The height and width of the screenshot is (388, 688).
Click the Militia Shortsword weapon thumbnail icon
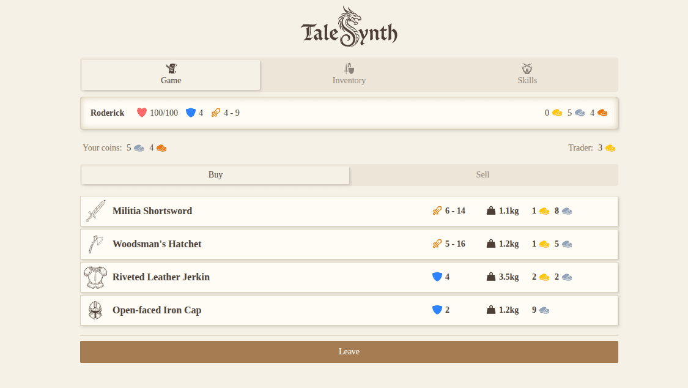point(95,211)
